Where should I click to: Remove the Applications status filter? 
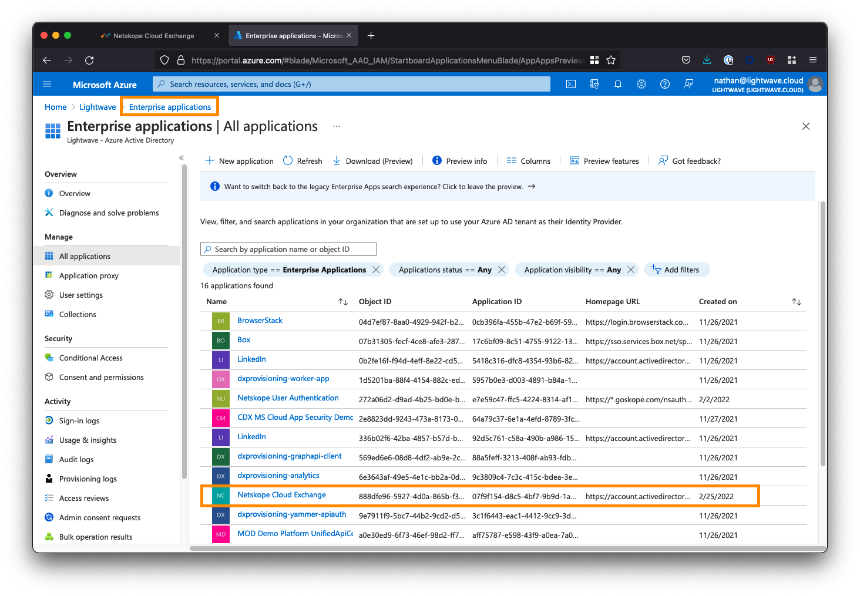click(x=502, y=270)
